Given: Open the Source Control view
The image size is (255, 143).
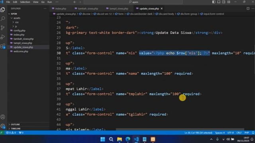Looking at the screenshot, I should [3, 28].
